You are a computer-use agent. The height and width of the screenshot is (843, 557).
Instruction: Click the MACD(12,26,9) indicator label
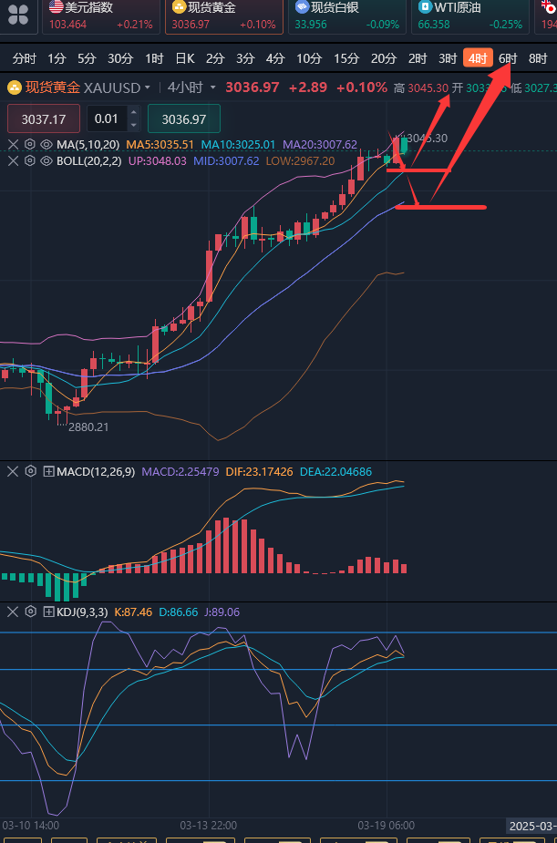pyautogui.click(x=96, y=472)
